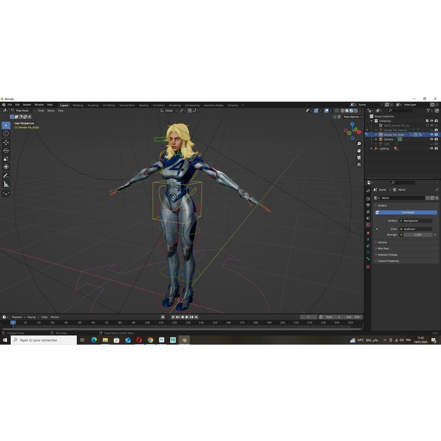Toggle Use Nodes for world

(406, 212)
